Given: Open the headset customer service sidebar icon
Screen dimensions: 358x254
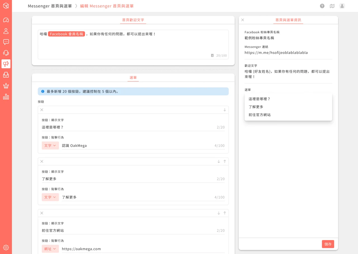Looking at the screenshot, I should coord(6,53).
